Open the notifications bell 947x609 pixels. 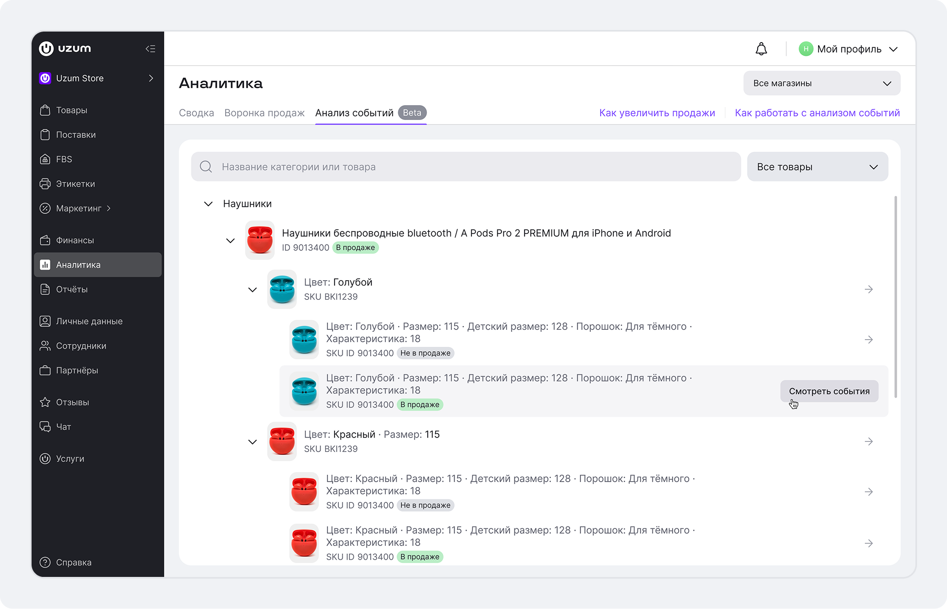[x=761, y=49]
